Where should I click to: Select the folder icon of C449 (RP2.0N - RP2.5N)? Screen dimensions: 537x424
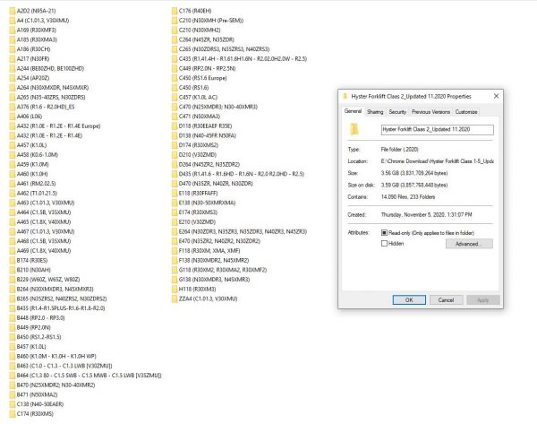coord(175,69)
